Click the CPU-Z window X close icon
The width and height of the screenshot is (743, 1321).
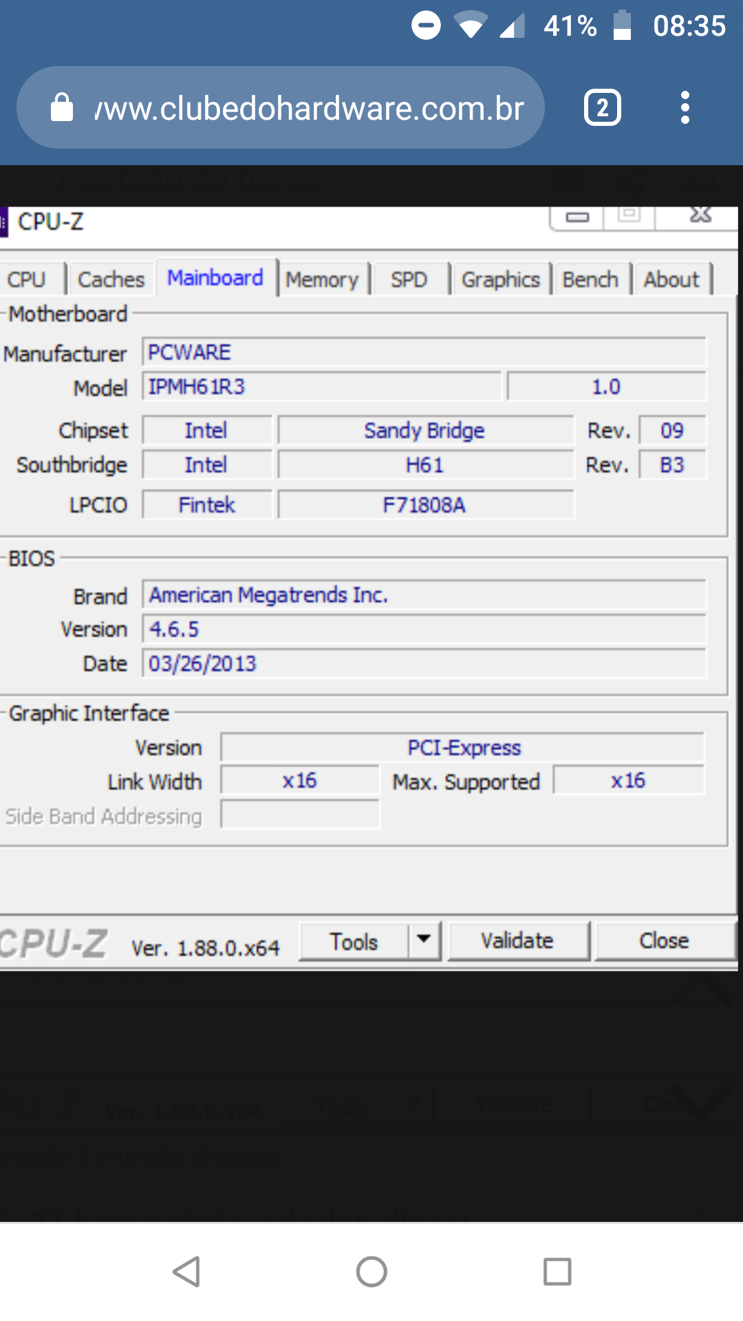click(700, 216)
